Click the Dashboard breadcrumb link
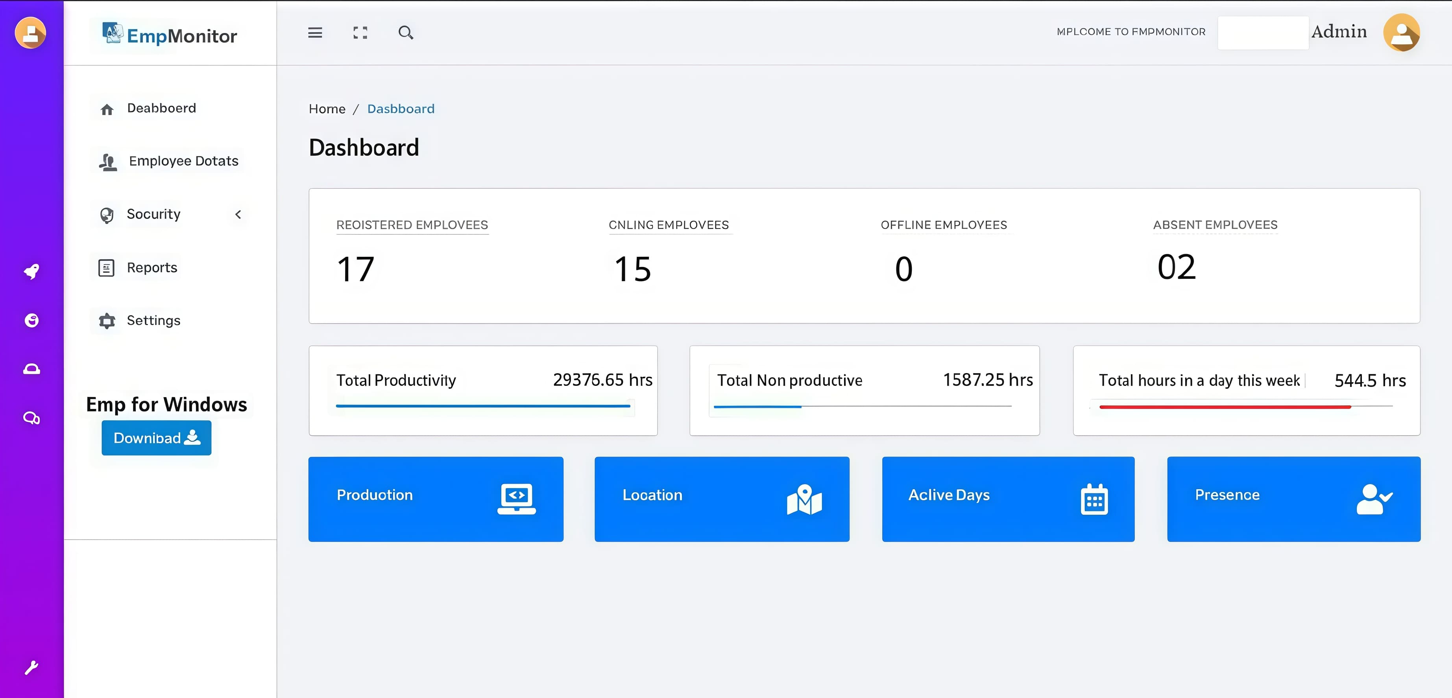 pyautogui.click(x=401, y=109)
